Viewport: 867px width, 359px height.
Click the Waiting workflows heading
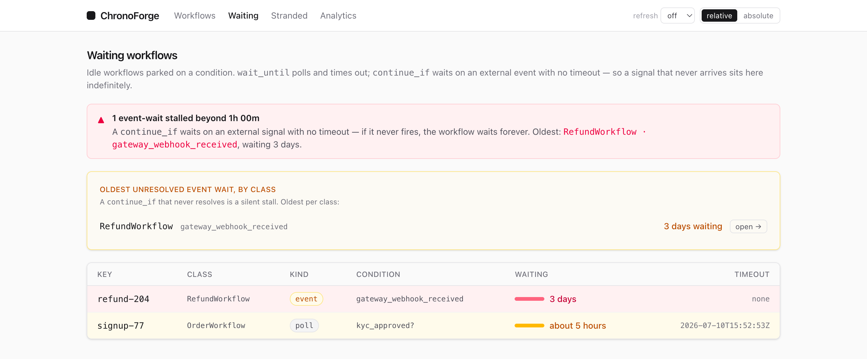132,55
